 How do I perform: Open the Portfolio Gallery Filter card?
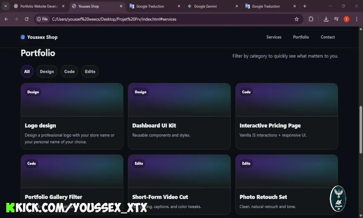coord(72,185)
